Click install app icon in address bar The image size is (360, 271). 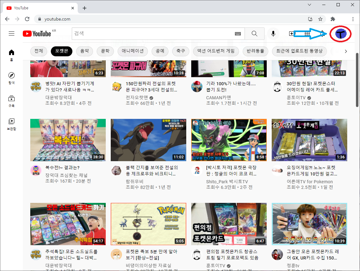(x=310, y=19)
